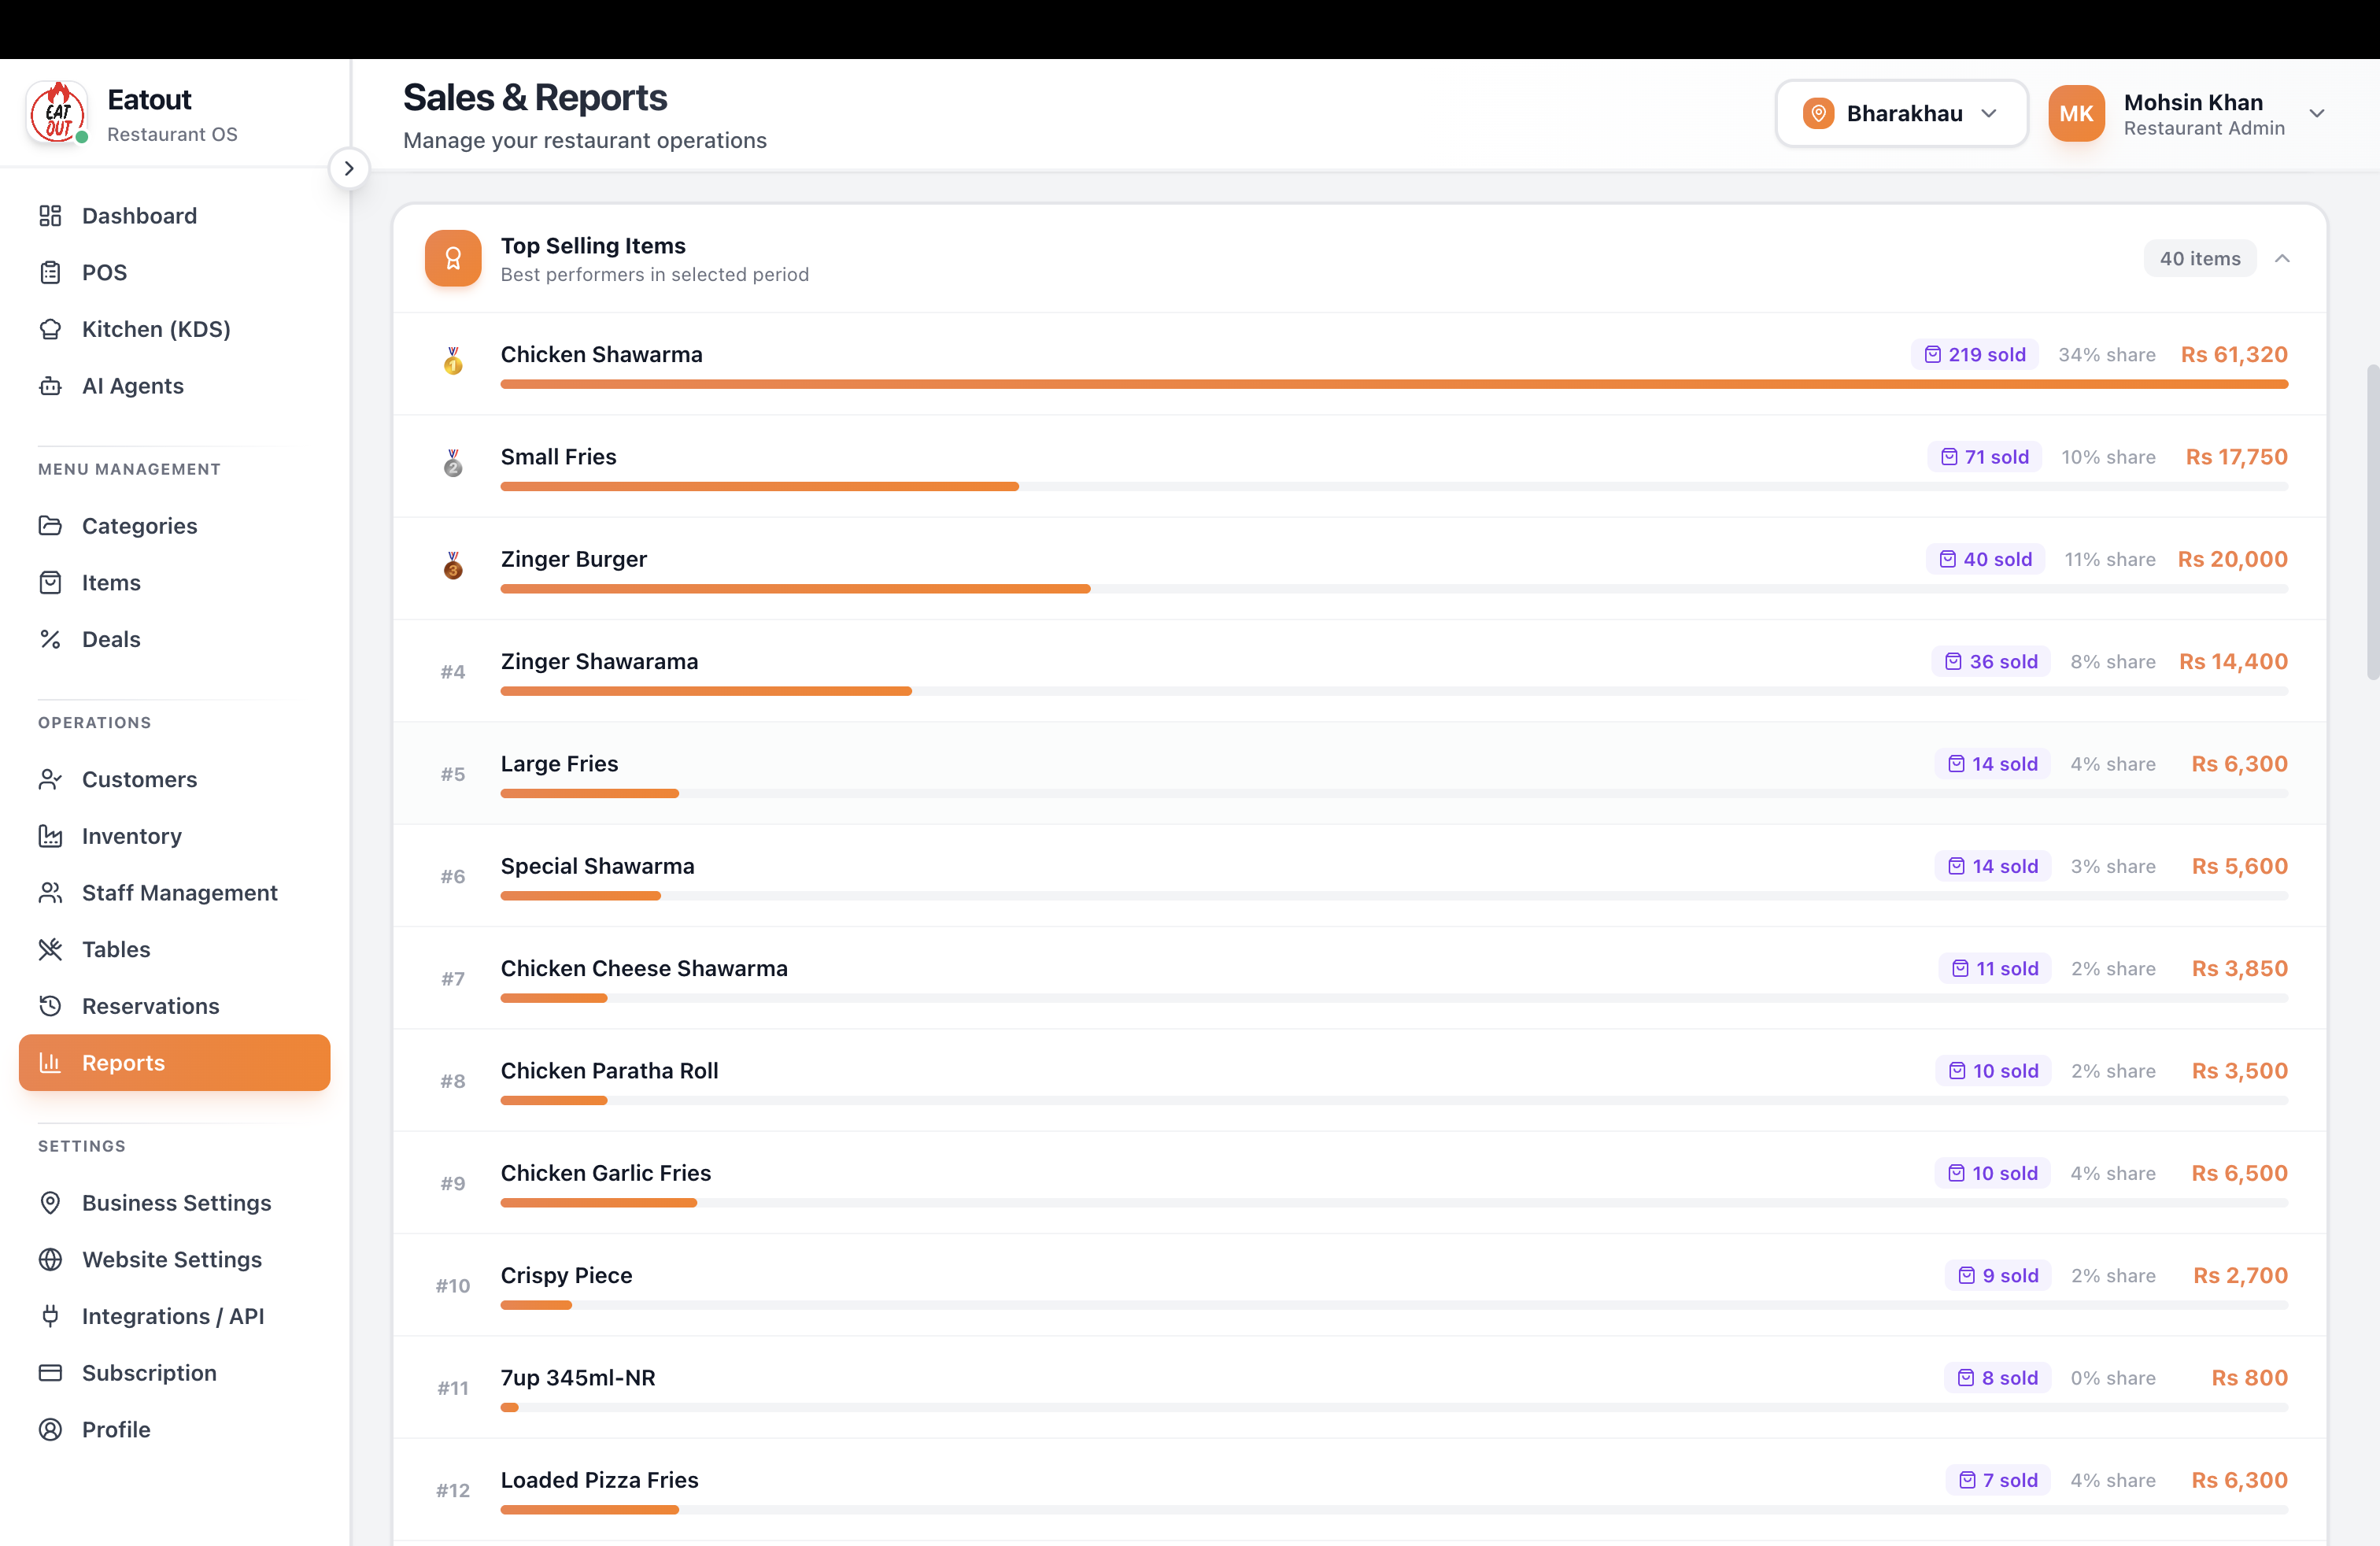Click the Business Settings pin icon
2380x1546 pixels.
[50, 1203]
